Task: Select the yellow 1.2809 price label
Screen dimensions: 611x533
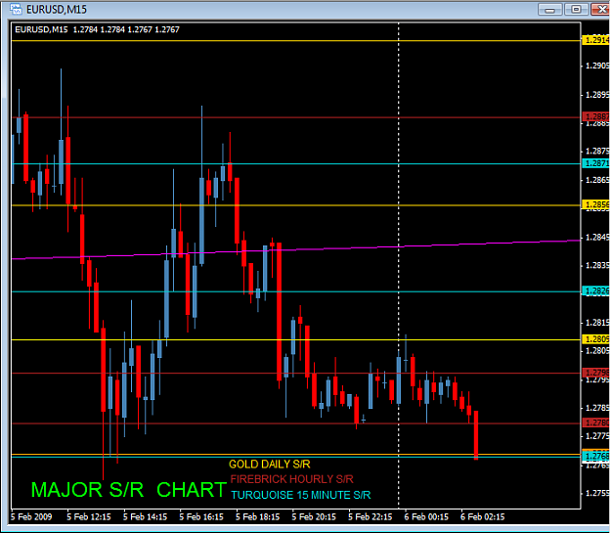Action: pyautogui.click(x=595, y=339)
